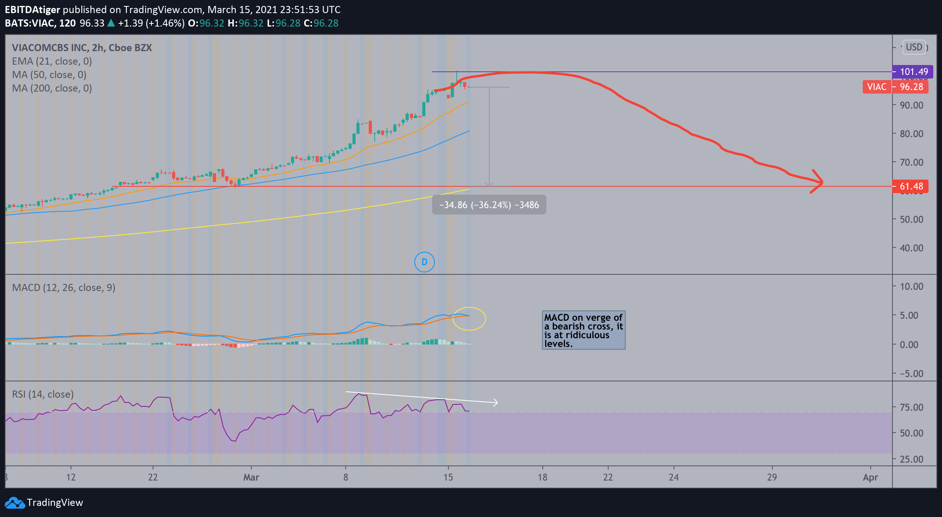Click the -34.86 (-36.24%) measurement label
The width and height of the screenshot is (942, 517).
489,205
